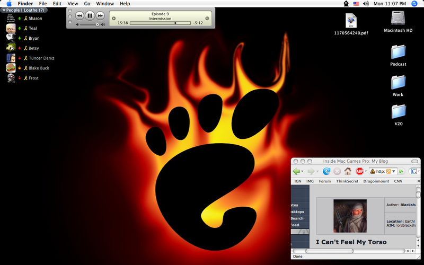Click the green Go arrow beside the address bar
Image resolution: width=424 pixels, height=265 pixels.
401,171
